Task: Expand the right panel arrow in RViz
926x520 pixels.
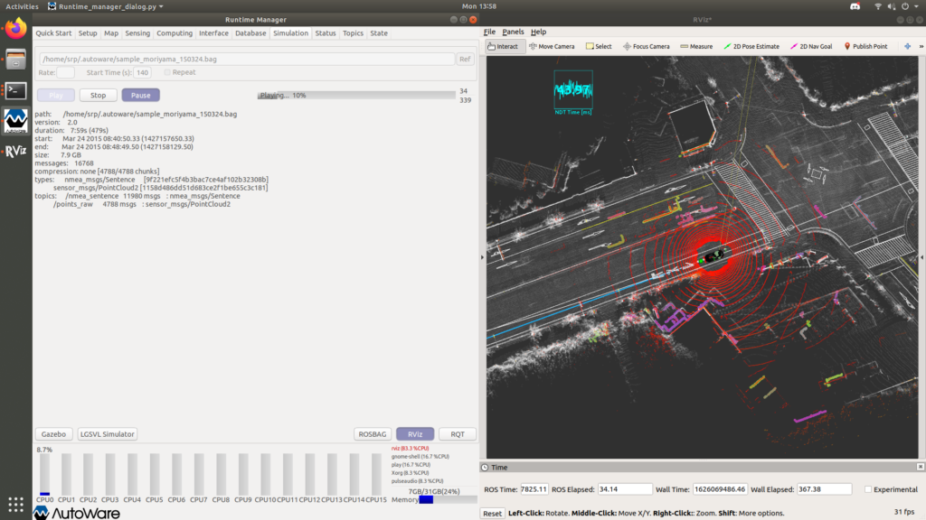Action: click(921, 257)
